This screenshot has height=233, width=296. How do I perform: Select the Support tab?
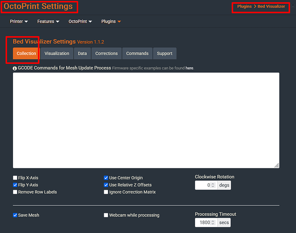pyautogui.click(x=164, y=54)
